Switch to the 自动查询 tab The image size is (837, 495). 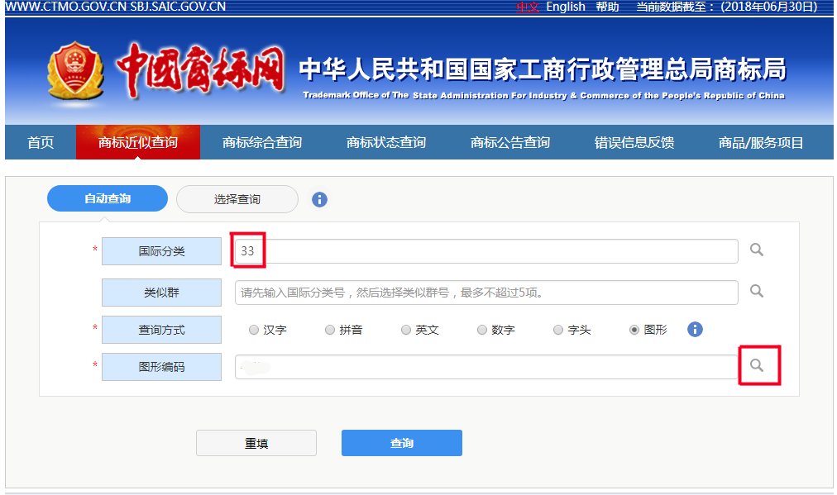click(x=108, y=198)
